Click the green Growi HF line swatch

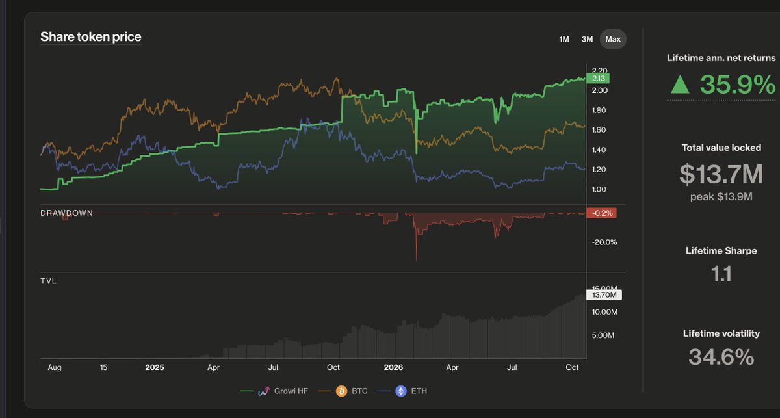coord(246,391)
